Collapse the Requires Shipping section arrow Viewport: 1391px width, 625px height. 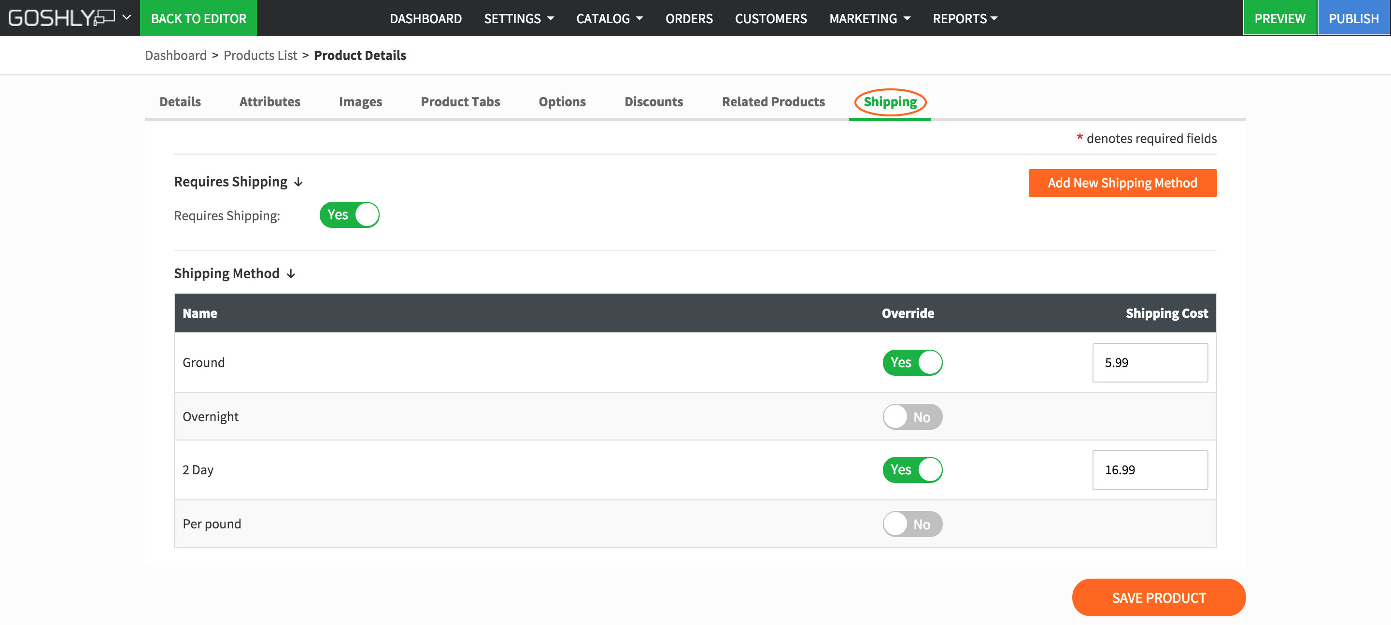(298, 183)
